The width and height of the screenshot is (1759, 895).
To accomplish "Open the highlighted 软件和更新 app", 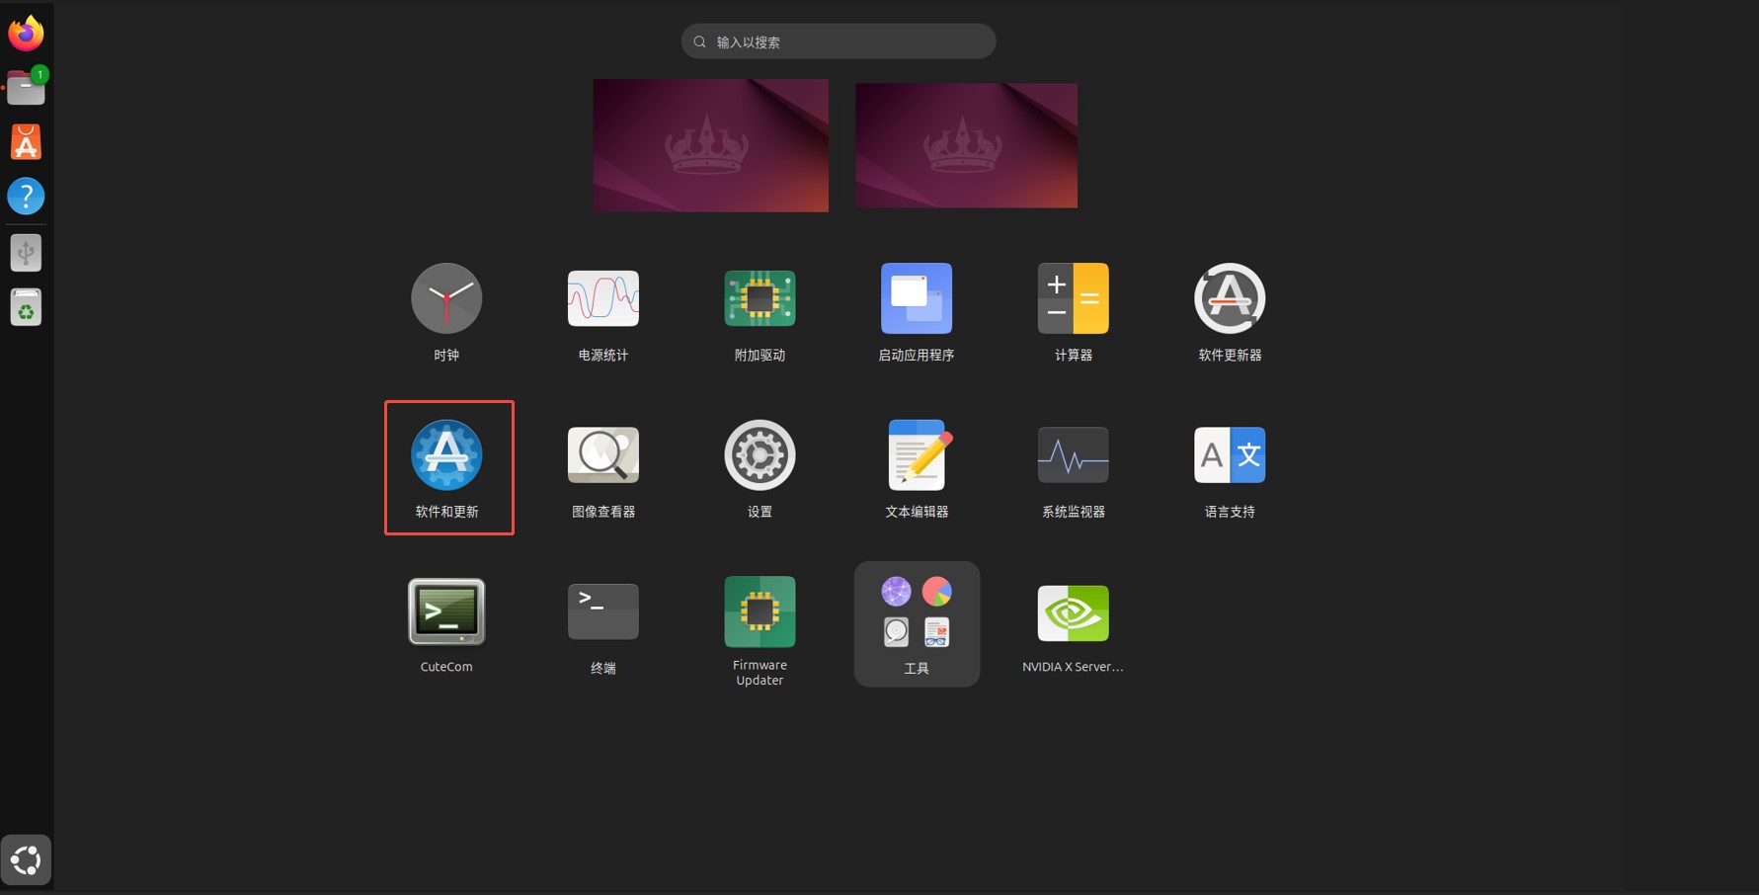I will 447,454.
